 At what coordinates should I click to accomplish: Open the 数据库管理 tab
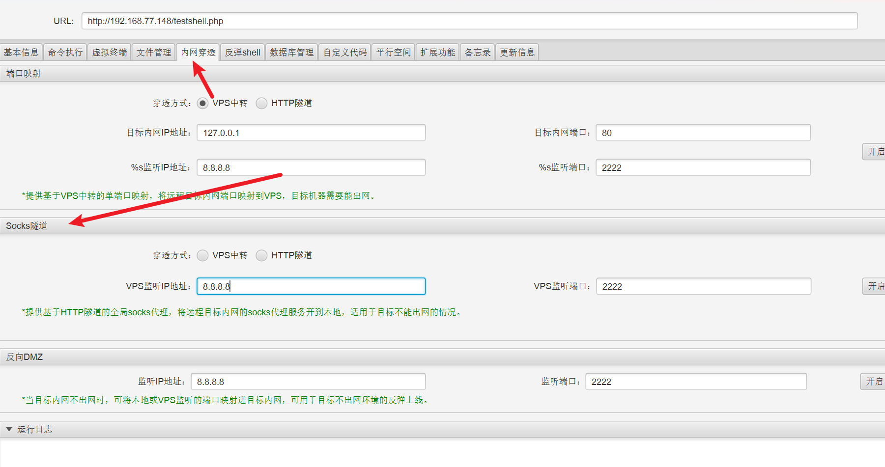tap(291, 53)
